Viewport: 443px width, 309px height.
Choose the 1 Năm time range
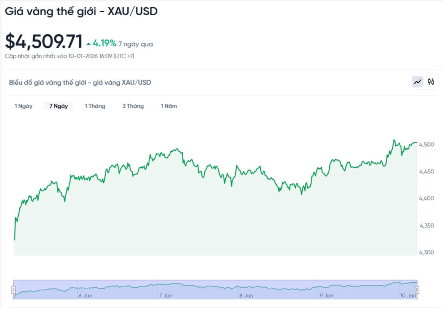click(169, 106)
